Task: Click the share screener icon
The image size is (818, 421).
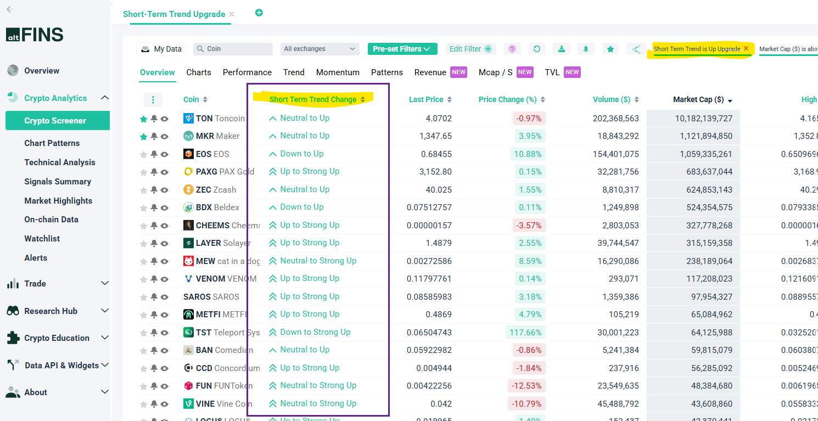Action: (636, 49)
